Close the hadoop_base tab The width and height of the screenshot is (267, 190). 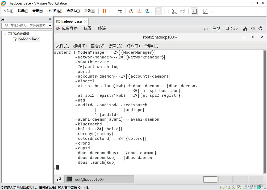pos(85,22)
